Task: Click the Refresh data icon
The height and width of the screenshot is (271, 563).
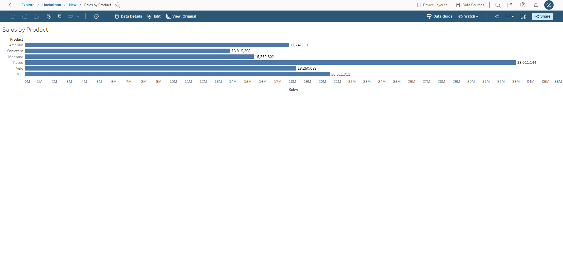Action: click(x=48, y=16)
